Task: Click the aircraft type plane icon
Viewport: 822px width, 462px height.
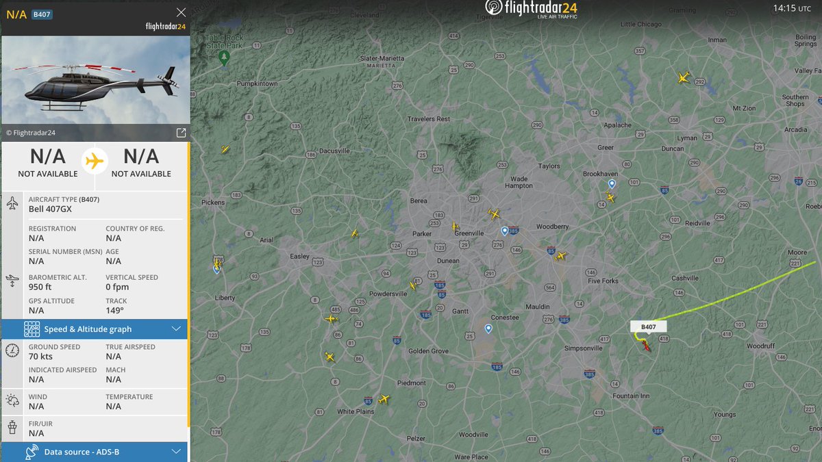Action: coord(12,204)
